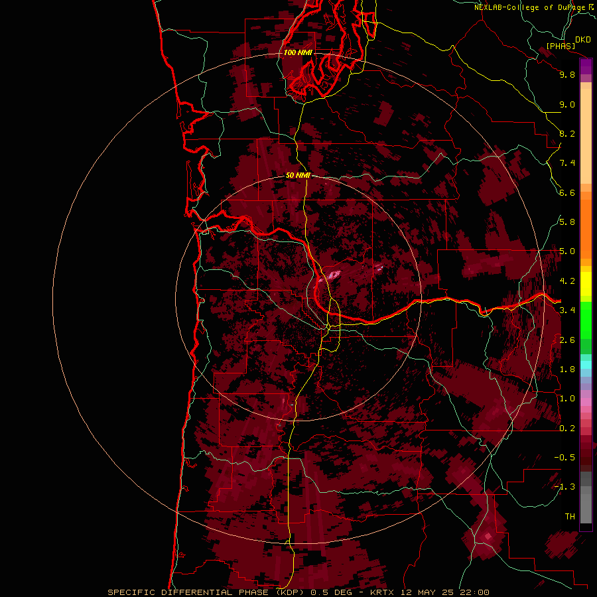Click the 1.0 legend value
The width and height of the screenshot is (597, 597).
click(x=567, y=399)
